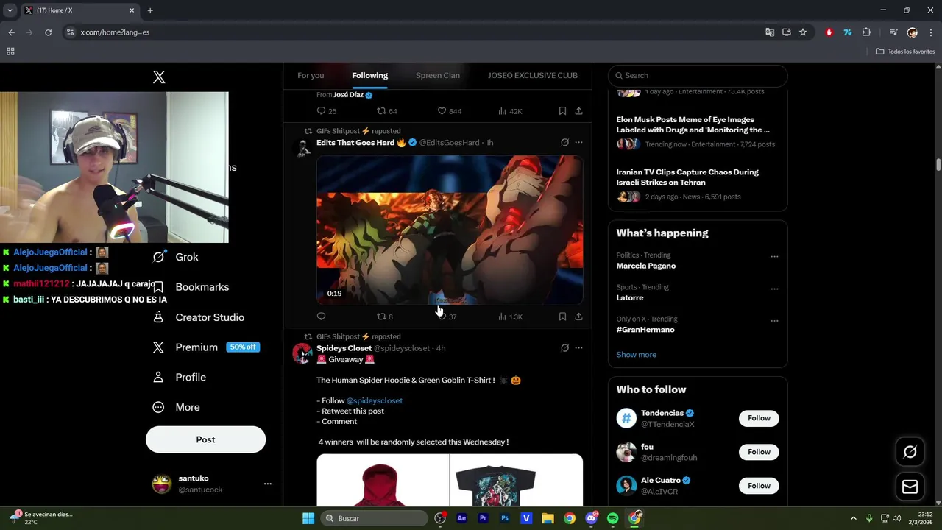Viewport: 942px width, 530px height.
Task: Show hidden system tray icons
Action: (x=854, y=518)
